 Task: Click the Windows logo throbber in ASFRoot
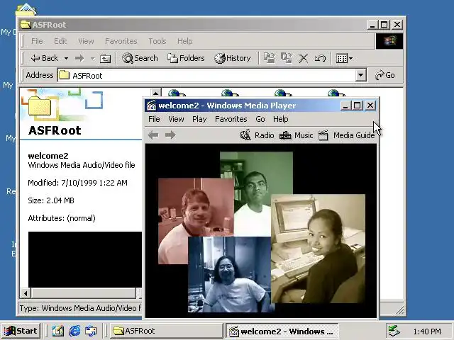[389, 41]
